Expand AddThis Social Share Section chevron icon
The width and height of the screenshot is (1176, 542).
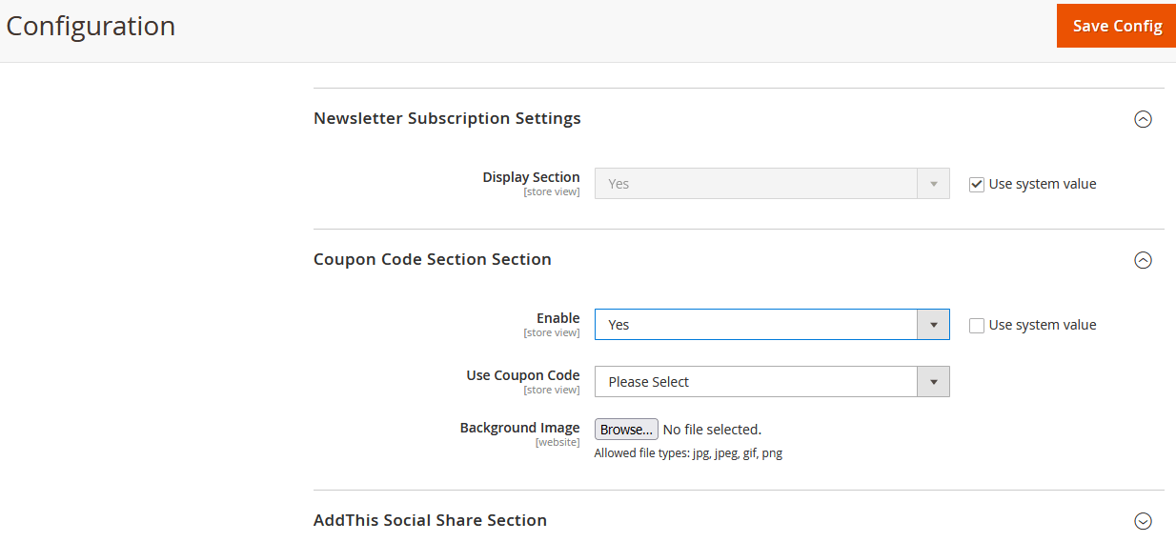pos(1143,521)
